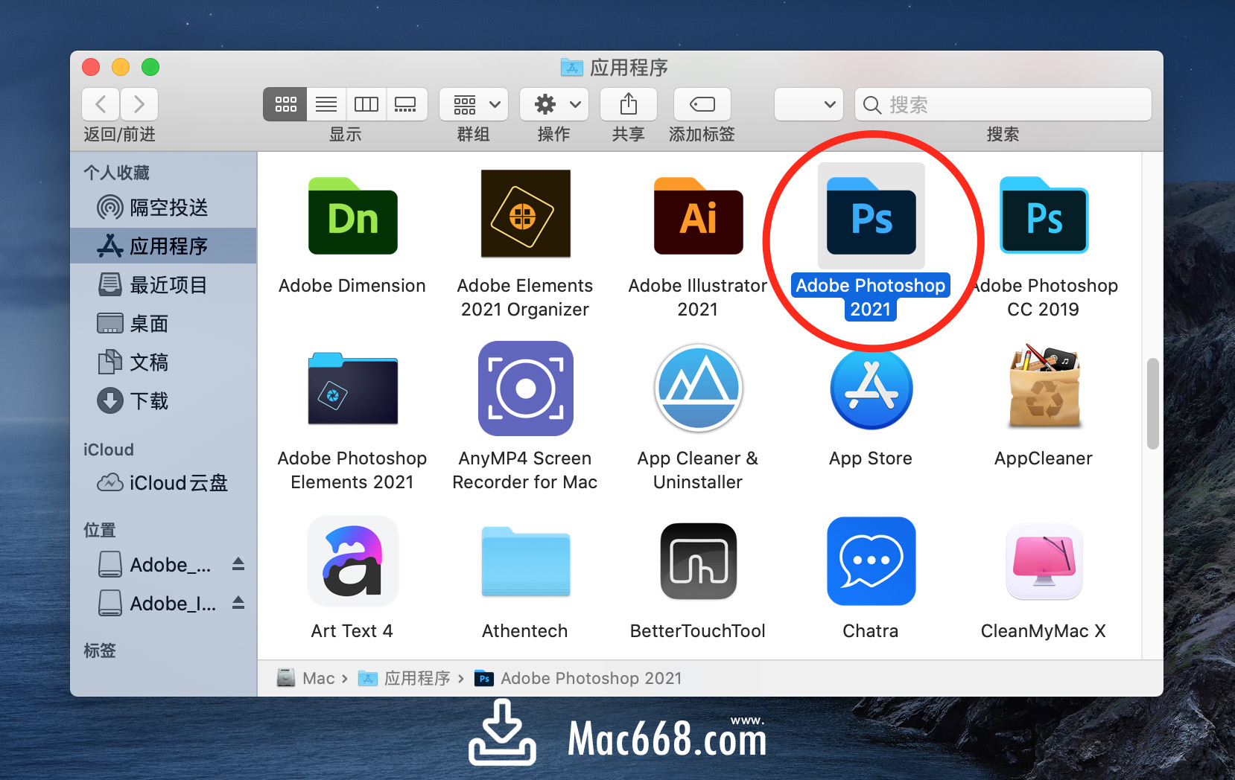The image size is (1235, 780).
Task: Click the 添加标签 tag button
Action: (702, 104)
